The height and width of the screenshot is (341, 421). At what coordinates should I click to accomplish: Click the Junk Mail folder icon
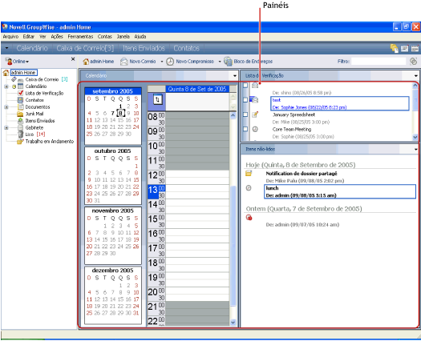[20, 114]
